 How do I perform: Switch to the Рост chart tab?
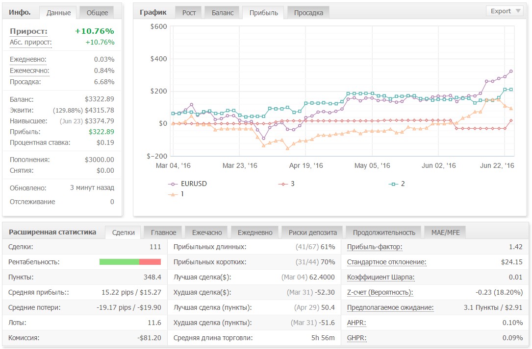189,13
